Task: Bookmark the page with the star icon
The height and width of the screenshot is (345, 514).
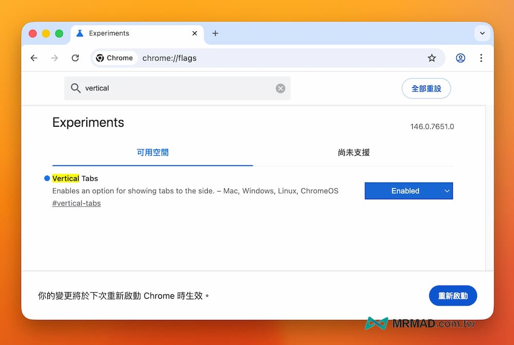Action: [x=432, y=58]
